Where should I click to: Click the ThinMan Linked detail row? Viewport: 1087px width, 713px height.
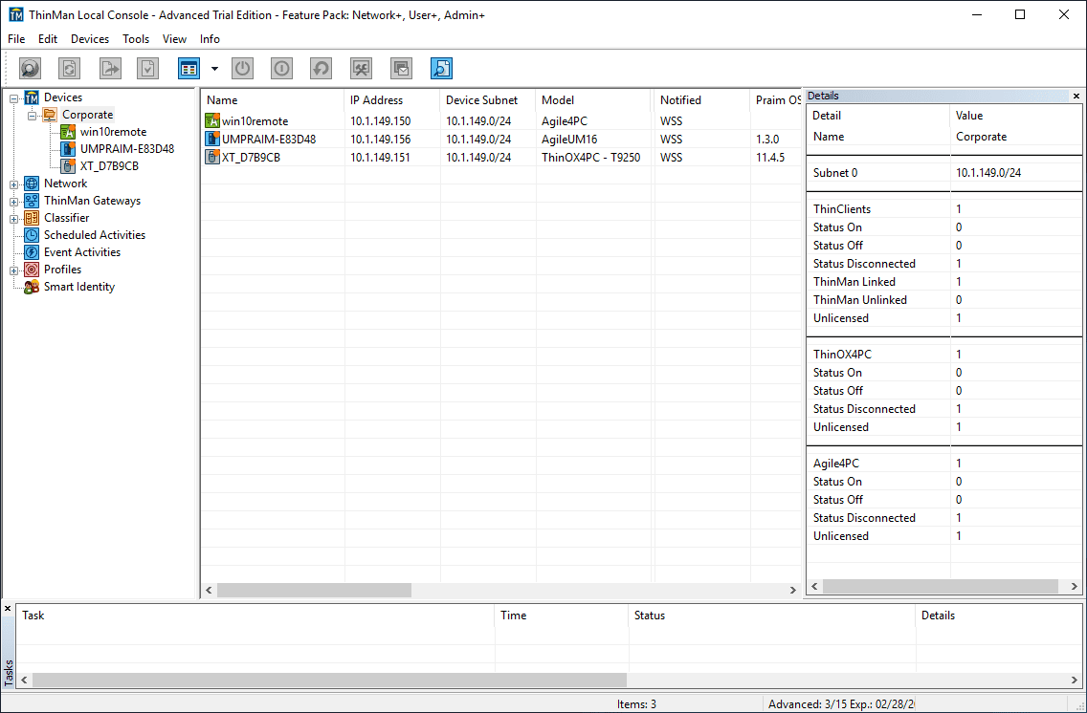point(944,282)
